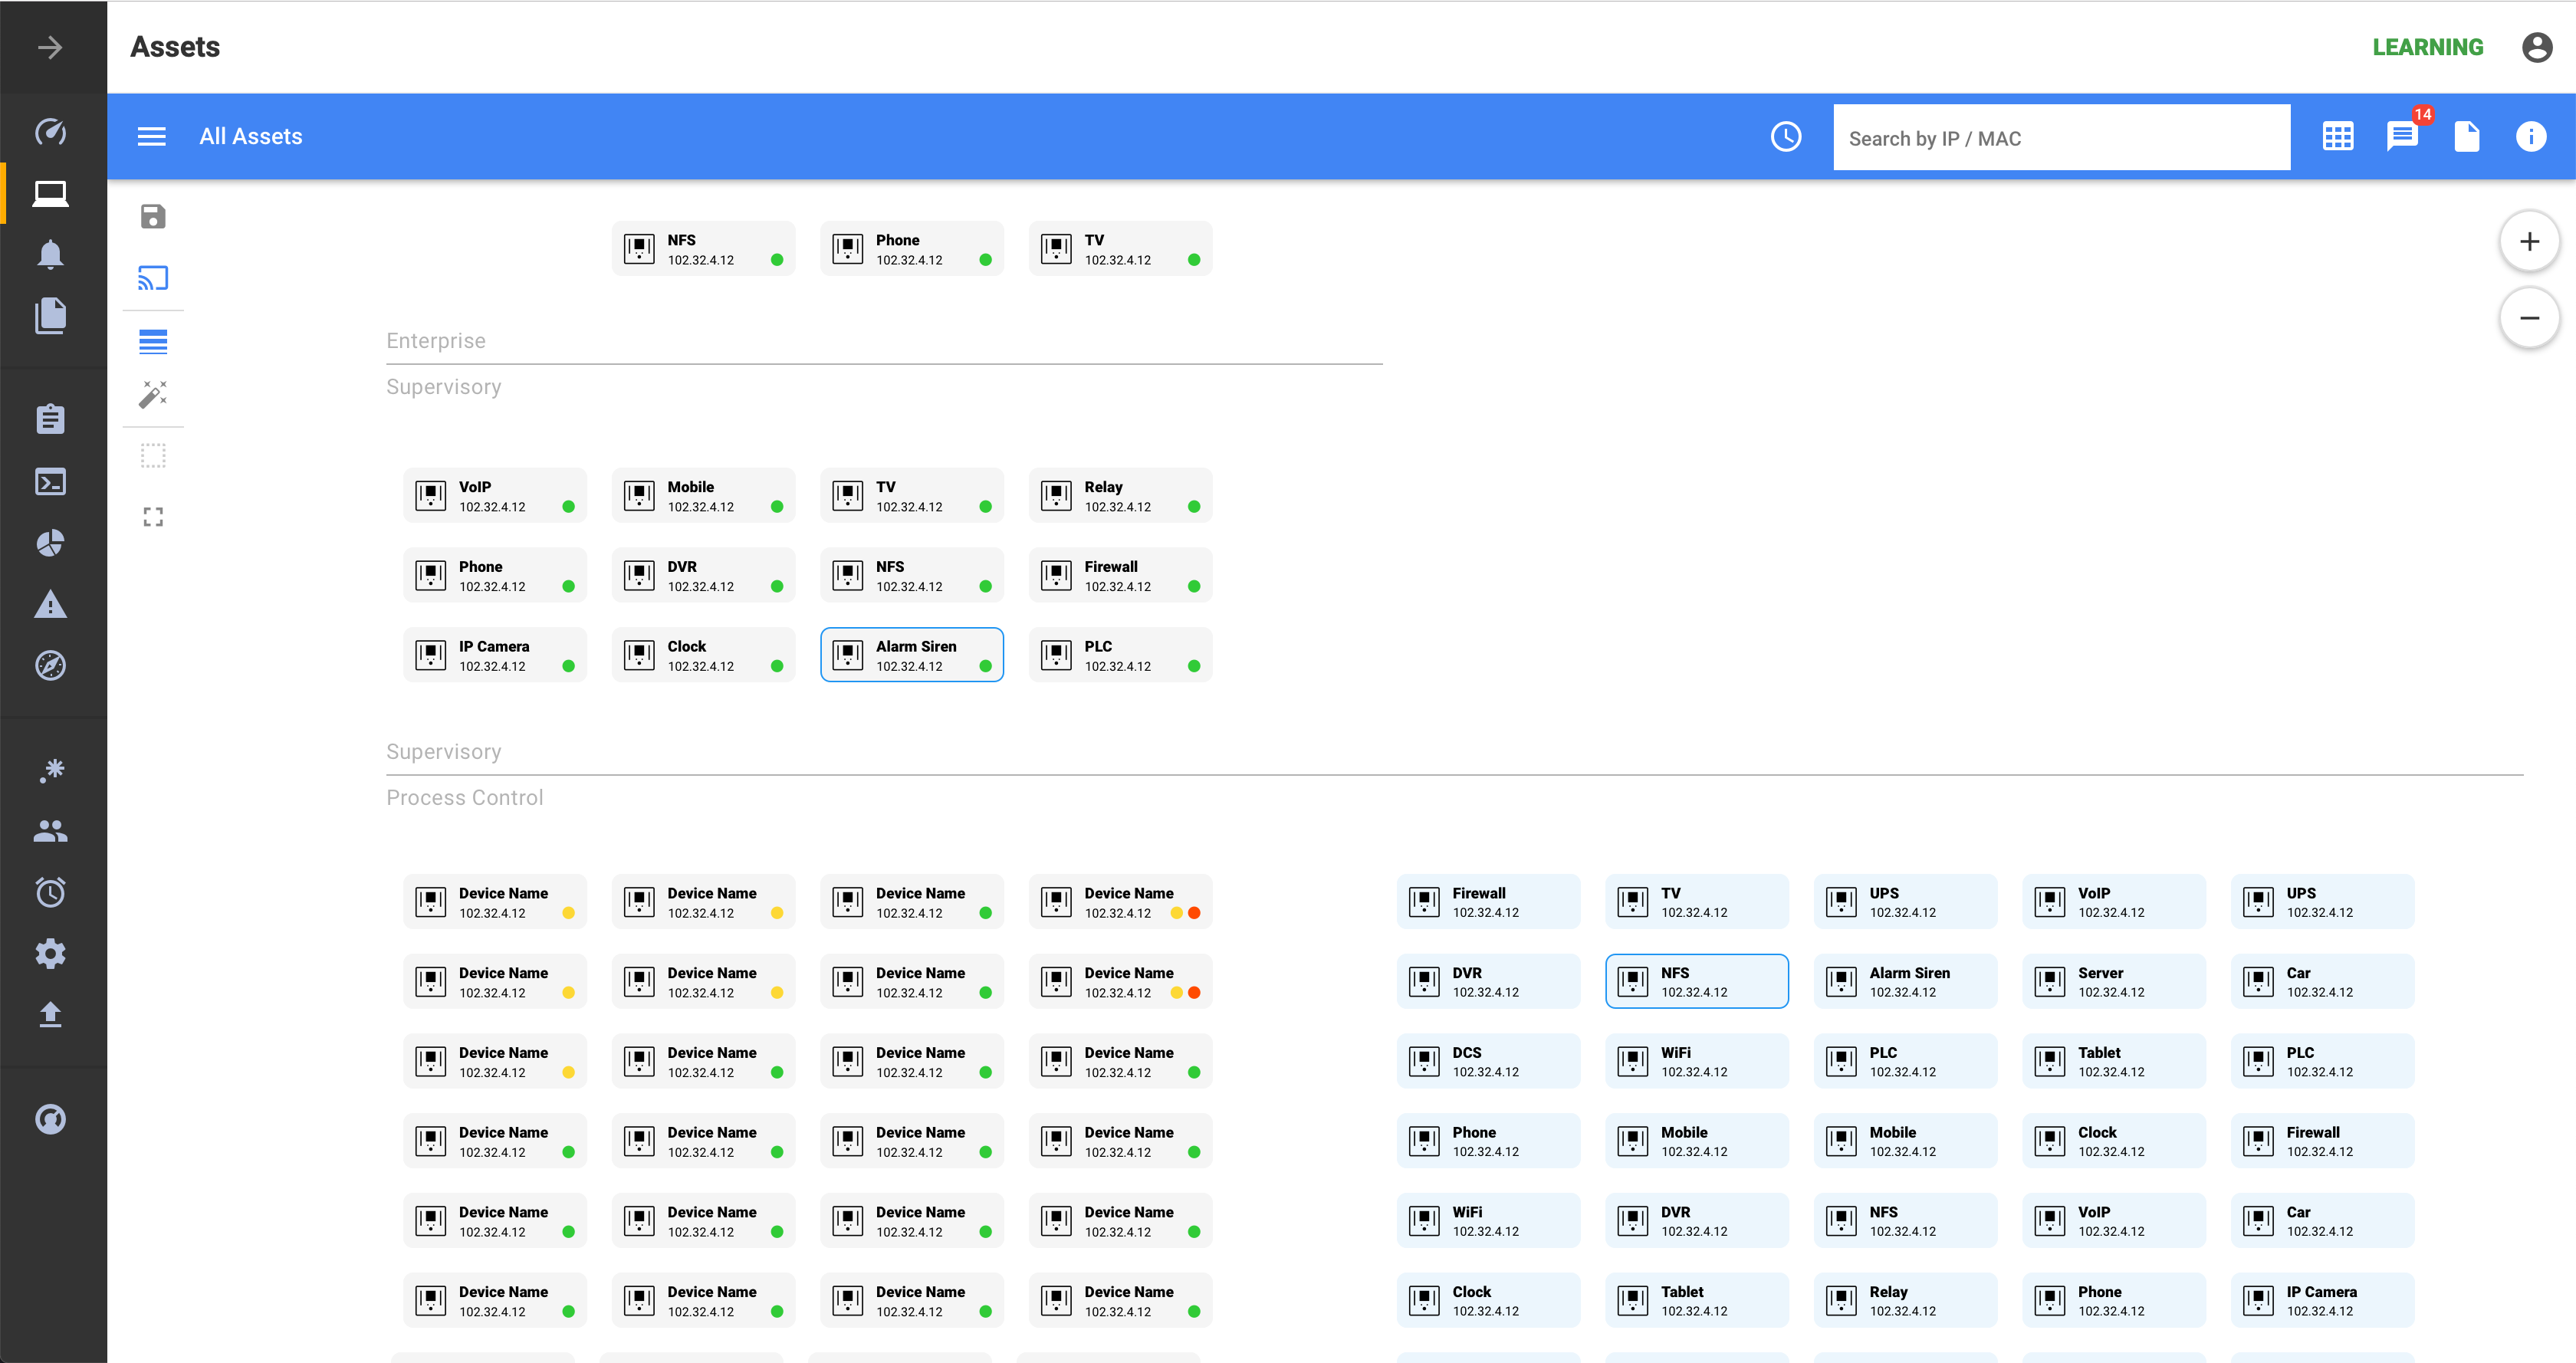Open the history clock icon in header

1786,137
